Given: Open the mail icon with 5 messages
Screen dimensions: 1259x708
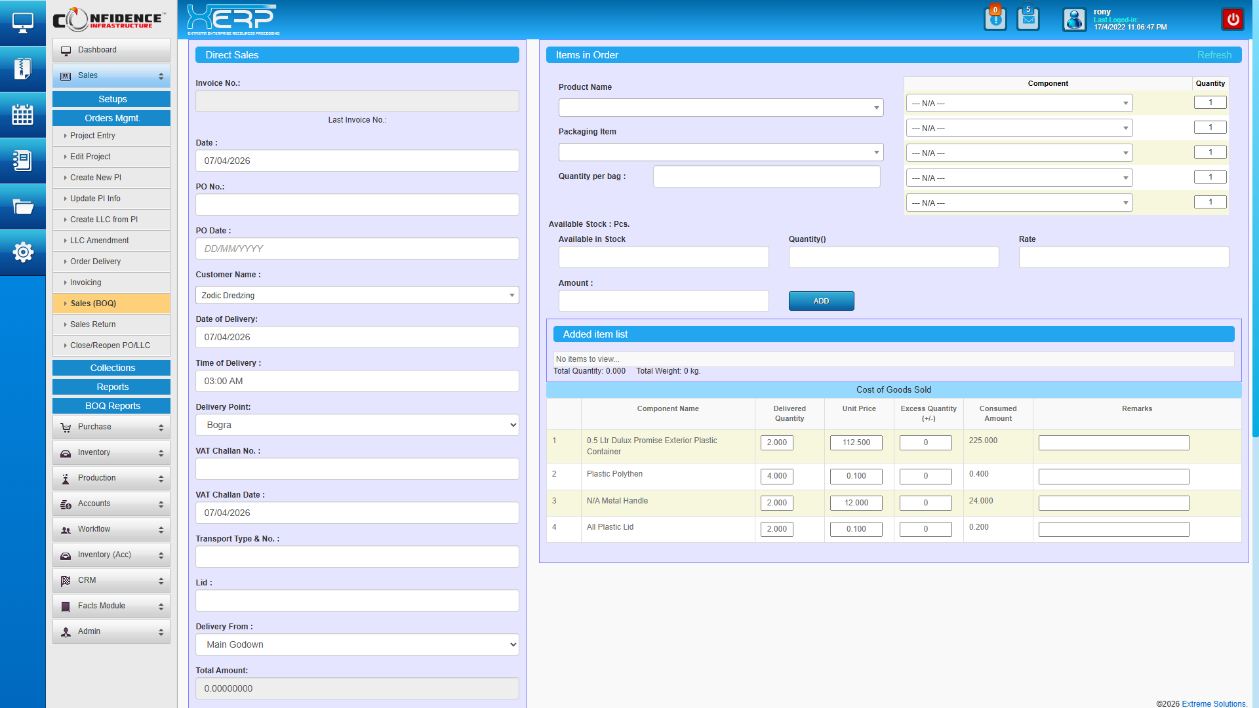Looking at the screenshot, I should tap(1028, 19).
